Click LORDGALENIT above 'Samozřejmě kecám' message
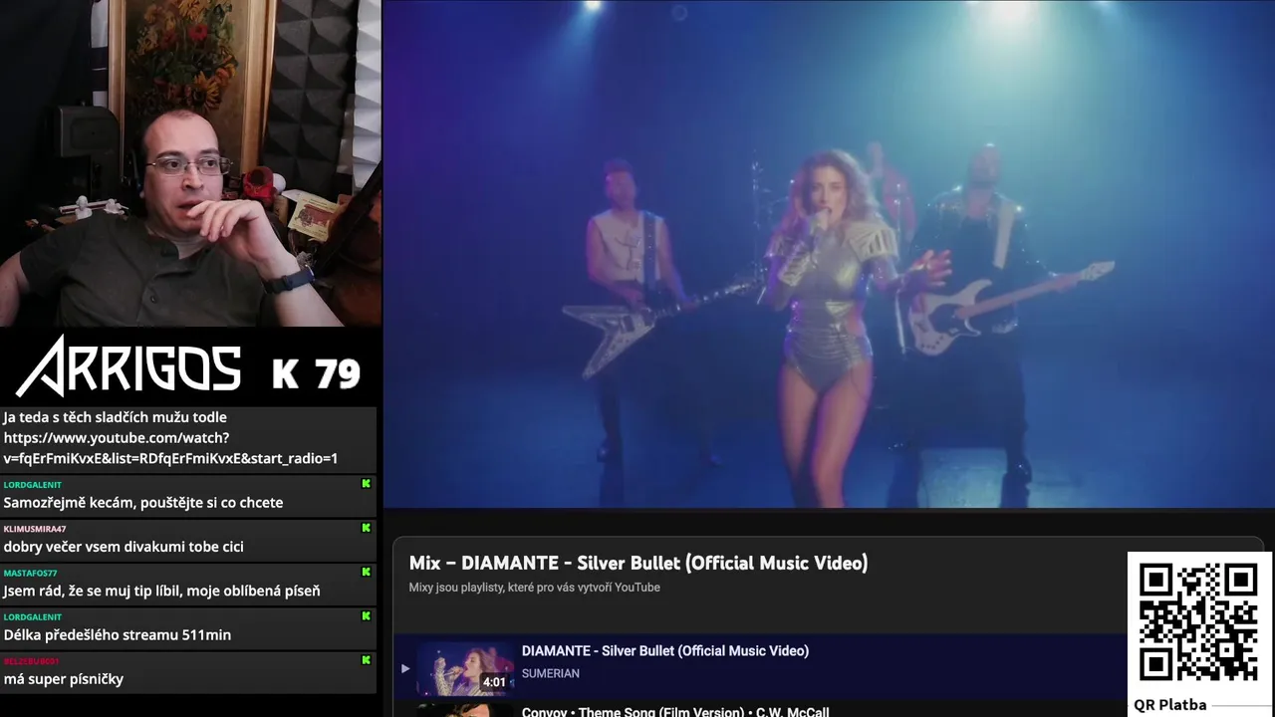The height and width of the screenshot is (717, 1275). coord(33,485)
